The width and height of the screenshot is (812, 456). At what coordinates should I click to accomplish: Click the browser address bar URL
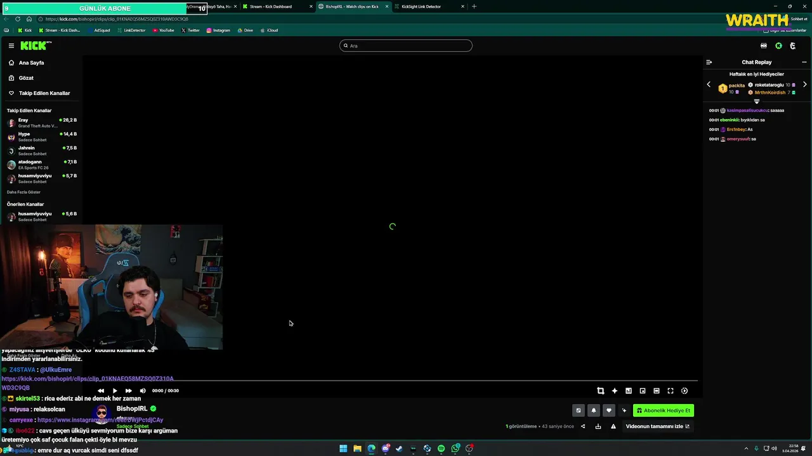tap(117, 19)
